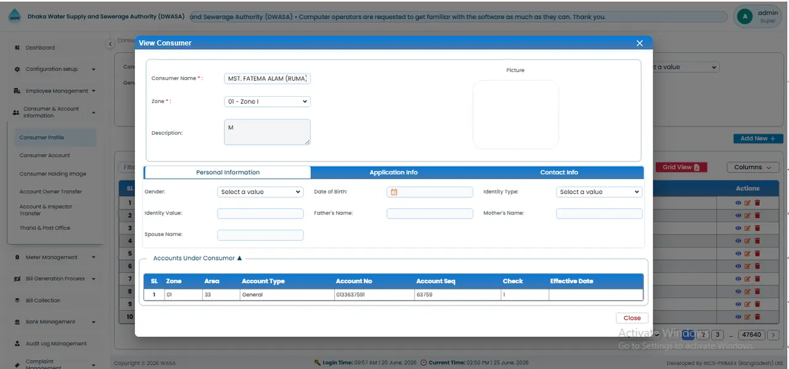View row 6 using the eye icon
This screenshot has width=789, height=369.
pos(738,266)
